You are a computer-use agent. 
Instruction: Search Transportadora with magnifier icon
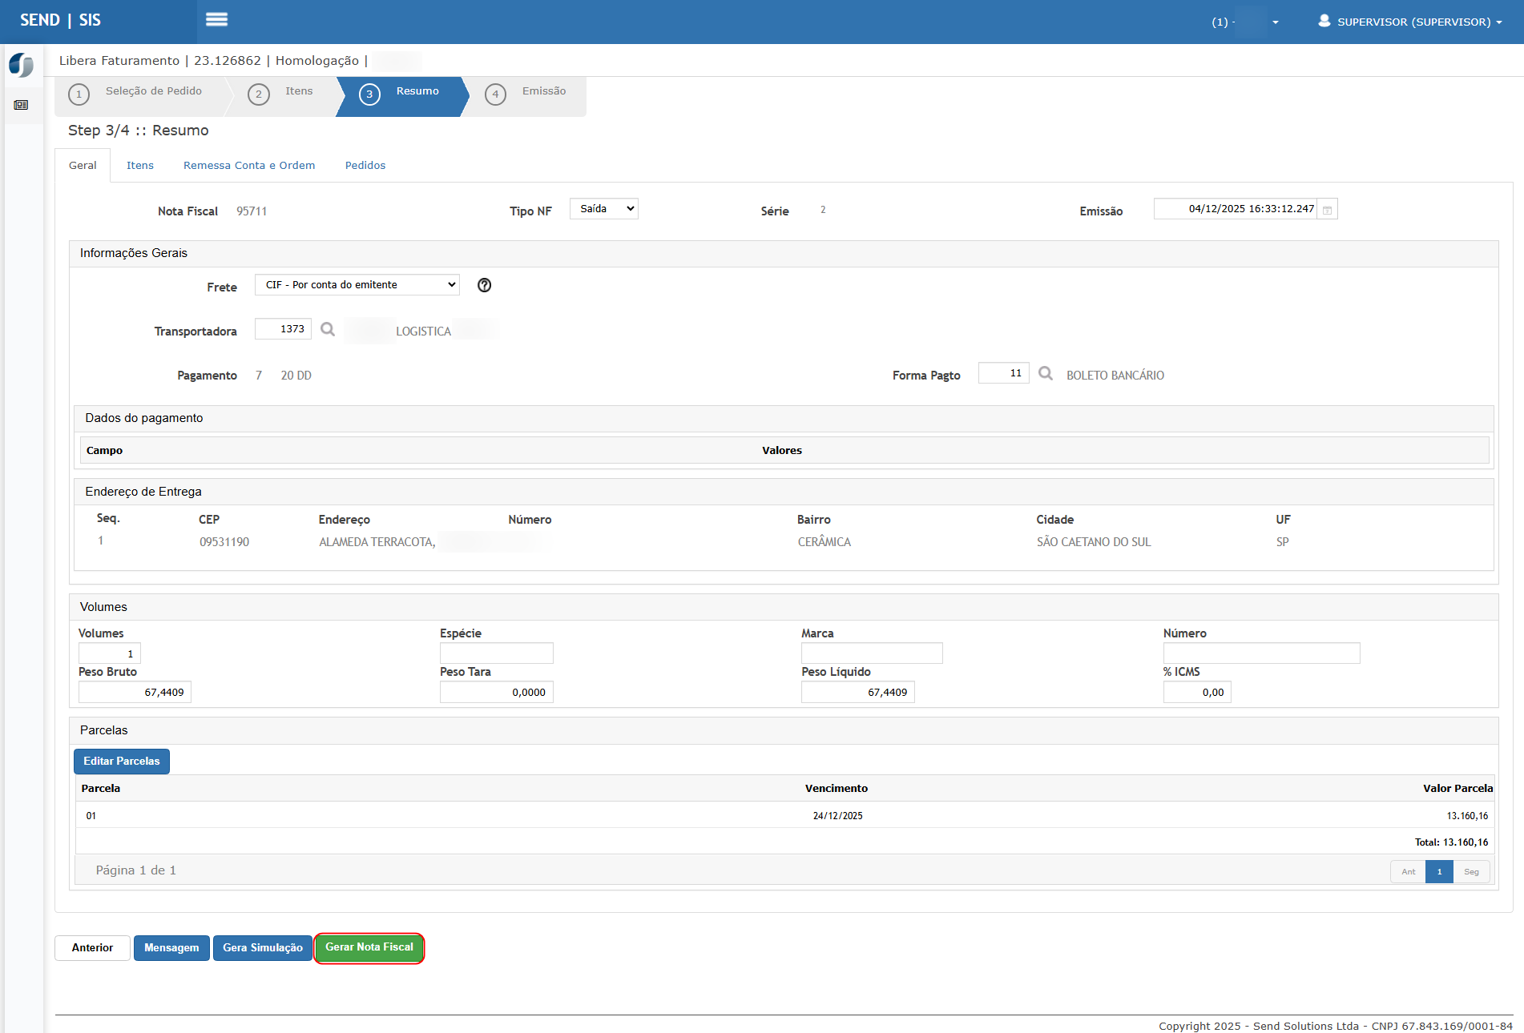328,329
